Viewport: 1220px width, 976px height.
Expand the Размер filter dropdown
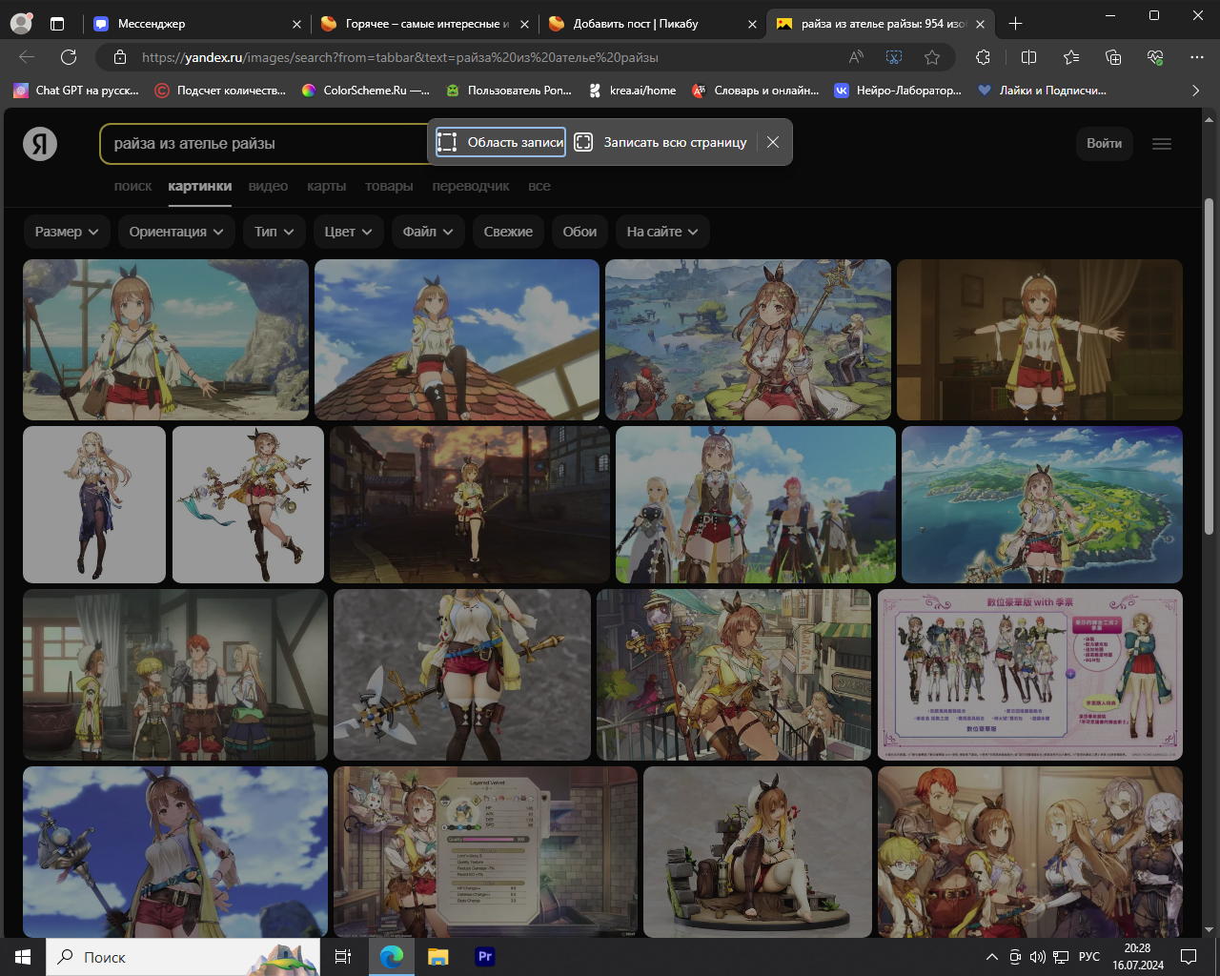tap(67, 232)
